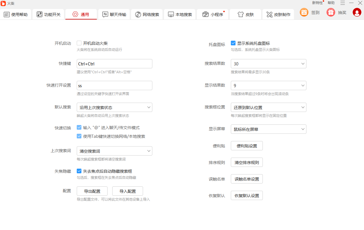Click the 聊天传输 chat icon
The height and width of the screenshot is (230, 364).
click(105, 14)
